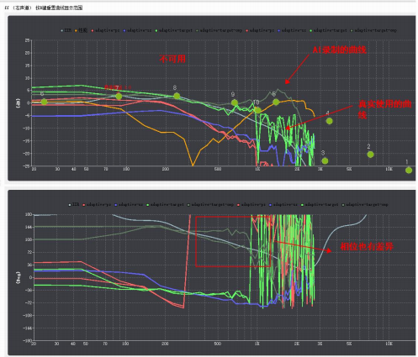418x357 pixels.
Task: Select EQ node 8 on the gain chart
Action: click(177, 96)
